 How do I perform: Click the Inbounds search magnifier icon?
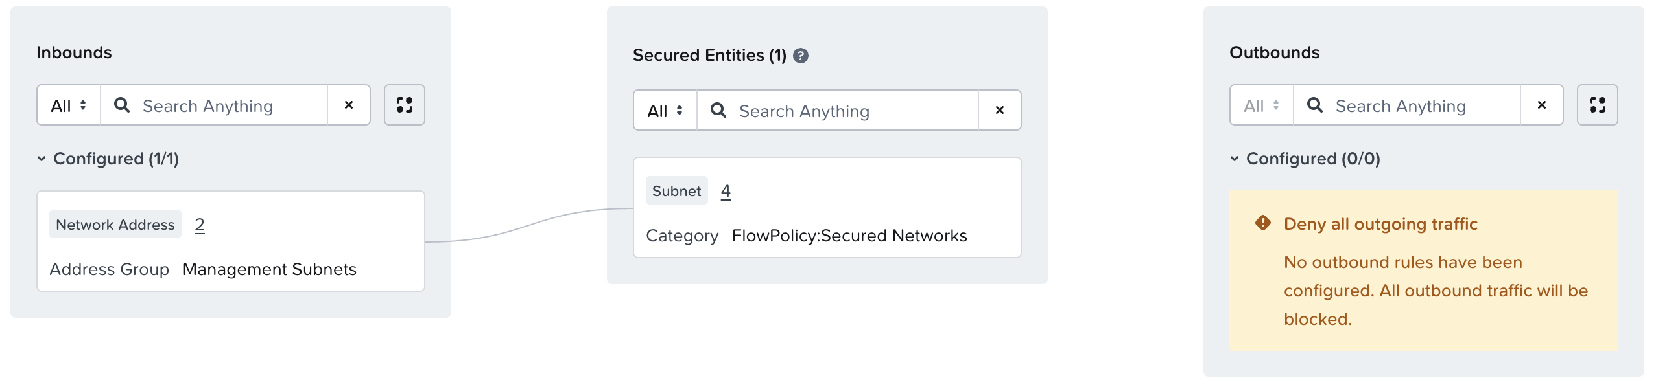pyautogui.click(x=121, y=105)
